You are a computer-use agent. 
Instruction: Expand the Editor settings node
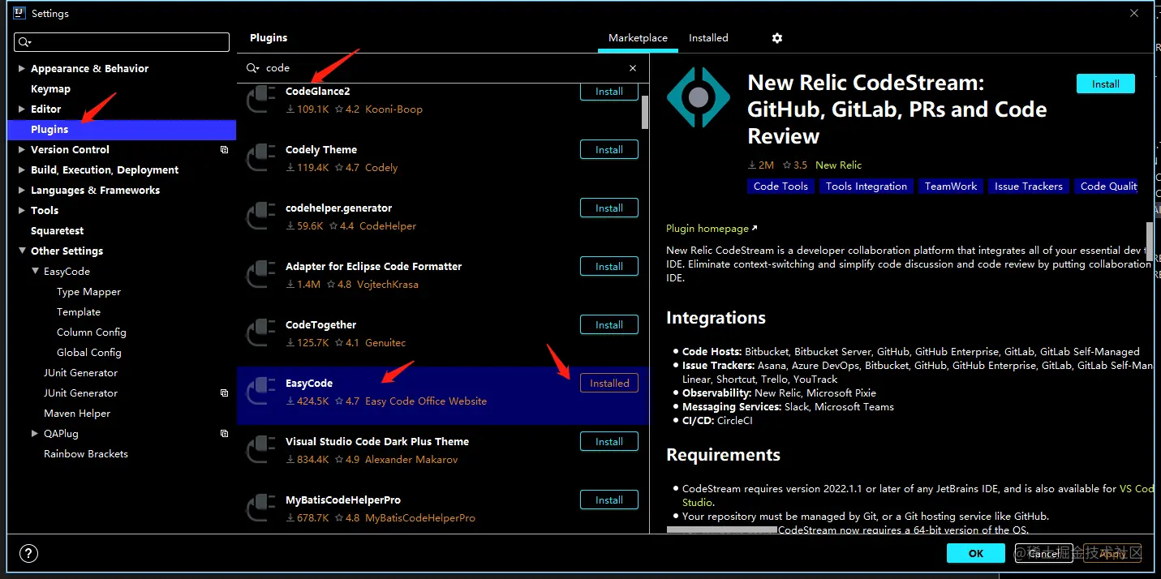[22, 109]
